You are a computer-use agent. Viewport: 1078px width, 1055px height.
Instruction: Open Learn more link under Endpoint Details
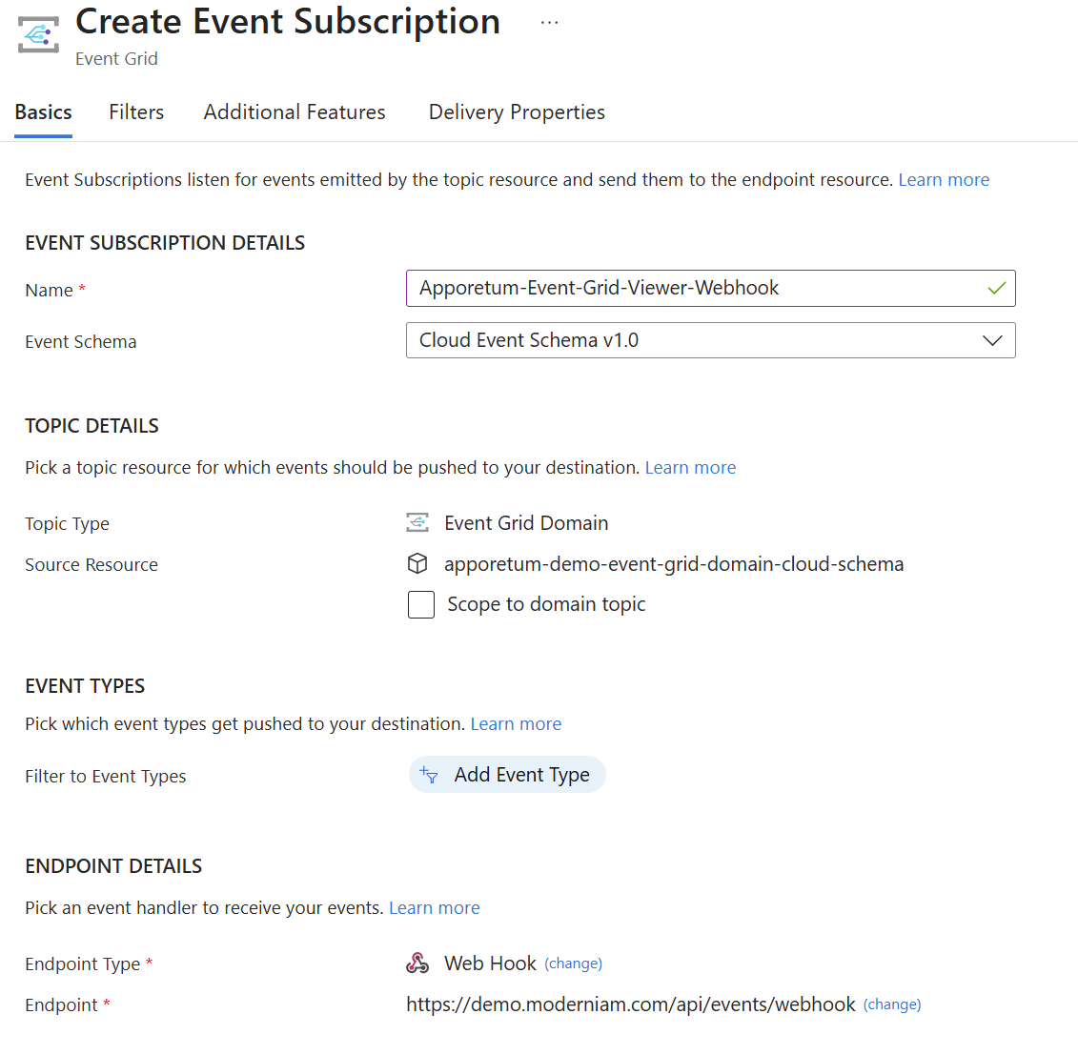435,908
